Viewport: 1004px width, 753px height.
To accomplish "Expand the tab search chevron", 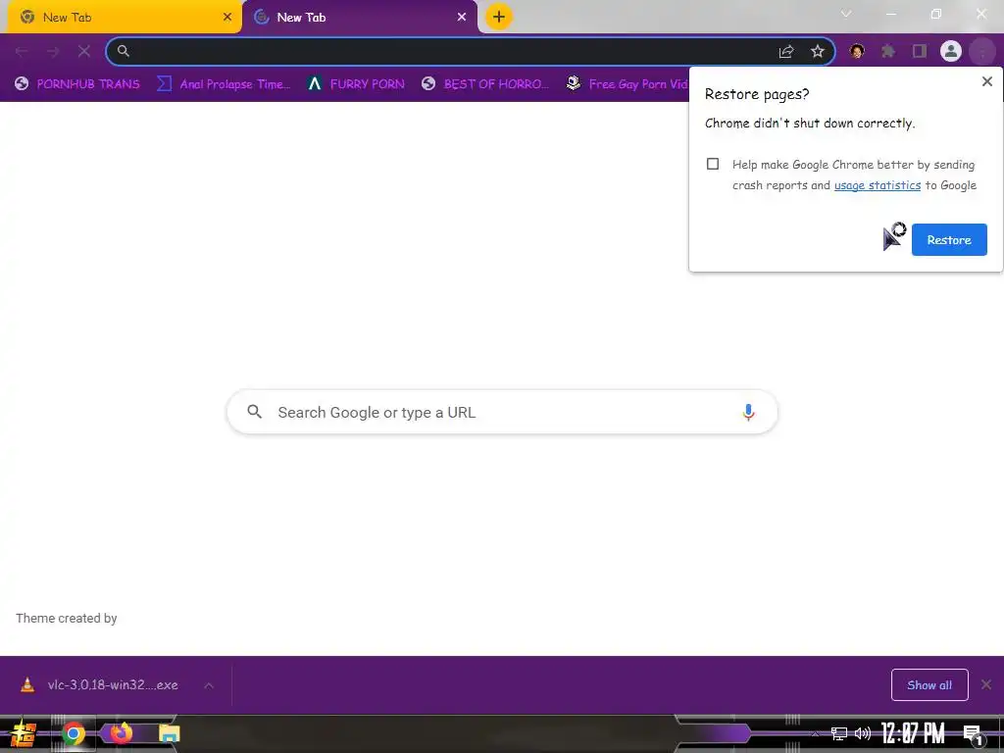I will tap(846, 14).
